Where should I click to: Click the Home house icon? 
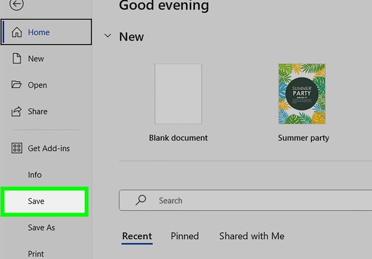click(17, 32)
